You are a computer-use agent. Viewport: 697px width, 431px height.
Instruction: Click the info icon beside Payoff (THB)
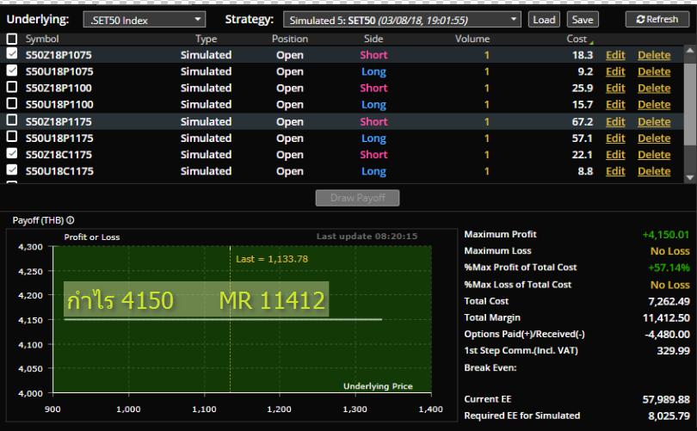tap(71, 220)
